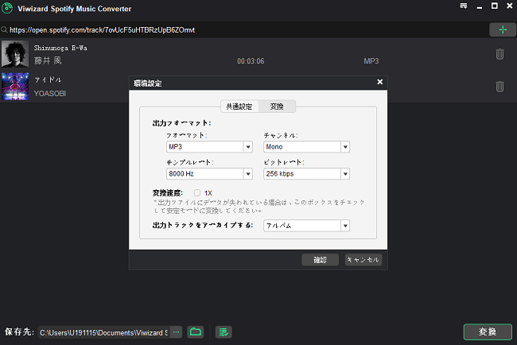Click the green plus add-track button
Screen dimensions: 517x345
pos(503,29)
